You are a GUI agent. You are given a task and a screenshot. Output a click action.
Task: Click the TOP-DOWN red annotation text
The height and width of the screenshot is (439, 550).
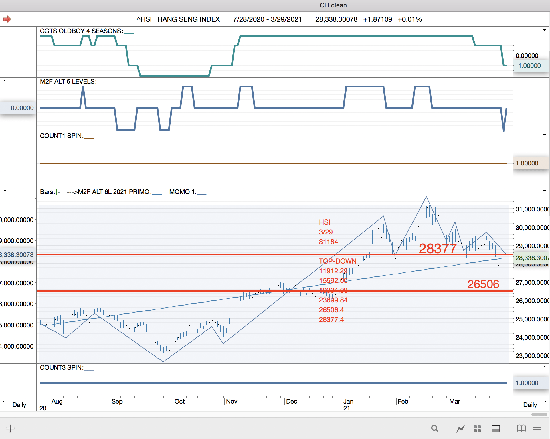click(338, 261)
